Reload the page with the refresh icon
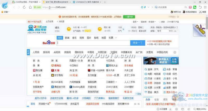This screenshot has width=208, height=111. [24, 7]
